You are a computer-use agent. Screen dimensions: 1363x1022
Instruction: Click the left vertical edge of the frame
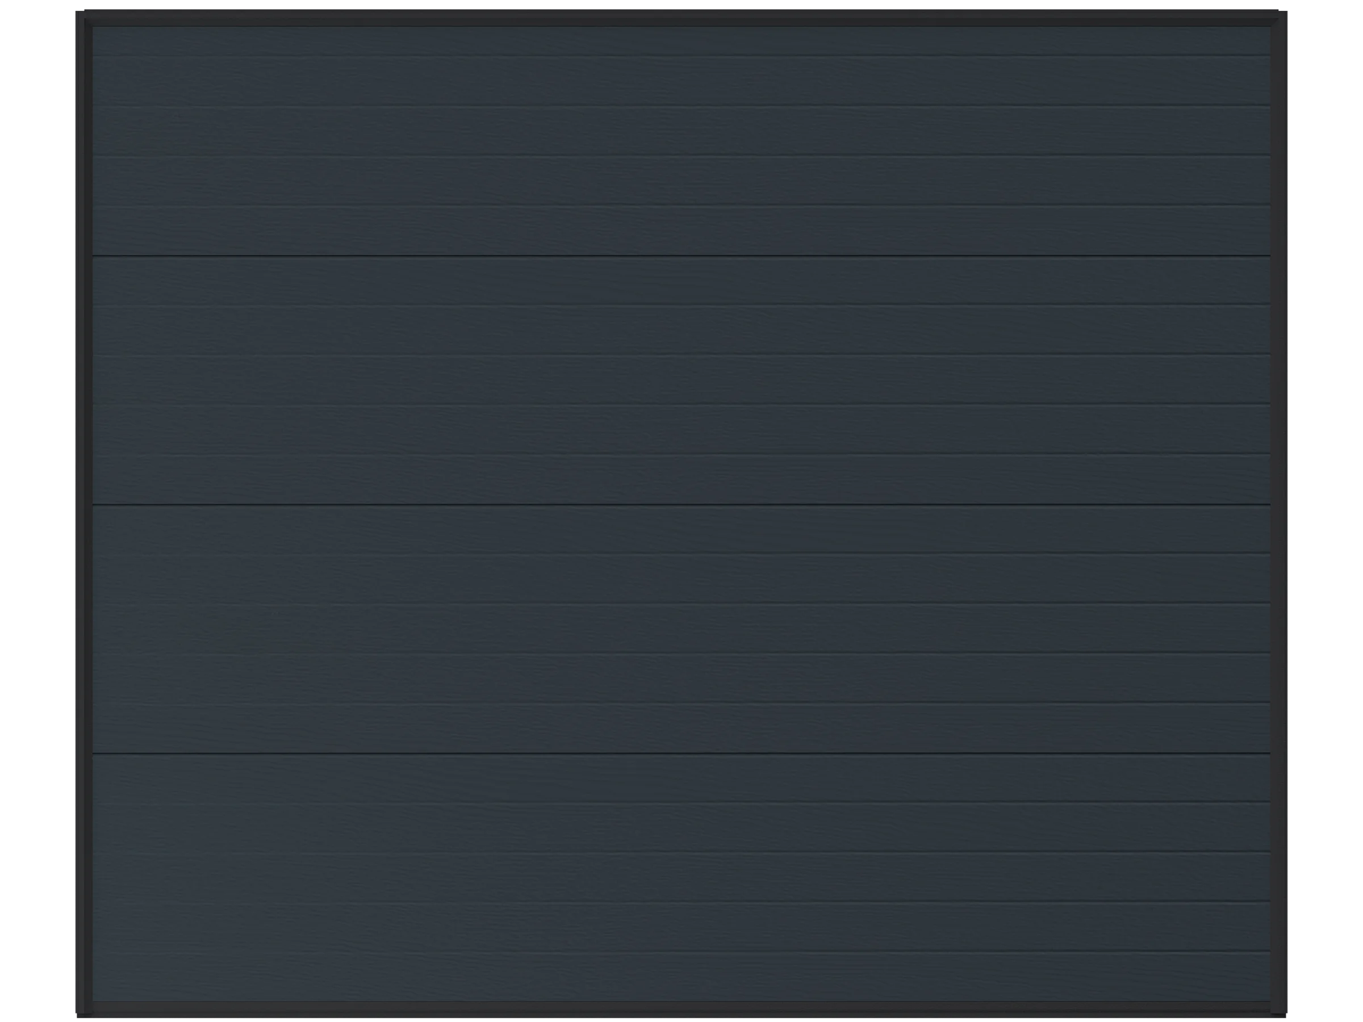pos(83,512)
